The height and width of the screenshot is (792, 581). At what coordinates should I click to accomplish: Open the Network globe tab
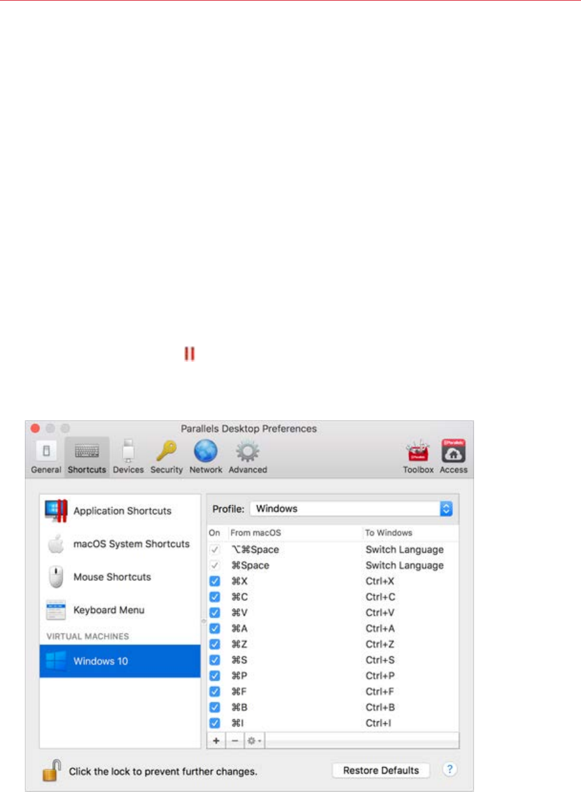[206, 457]
